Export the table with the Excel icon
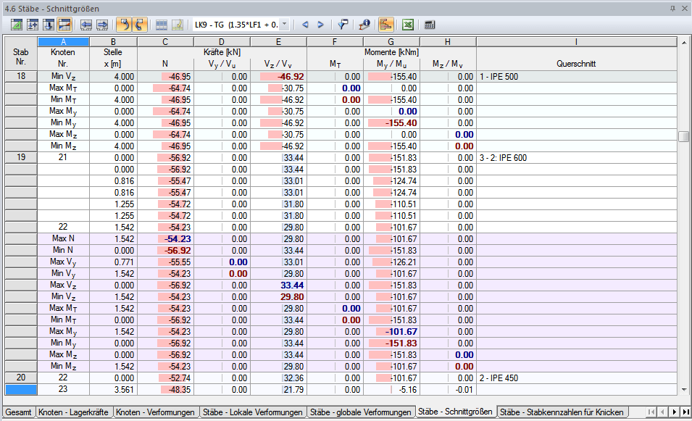Screen dimensions: 692x421 [x=408, y=25]
